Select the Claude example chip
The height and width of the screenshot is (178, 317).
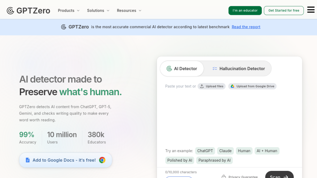[x=225, y=151]
